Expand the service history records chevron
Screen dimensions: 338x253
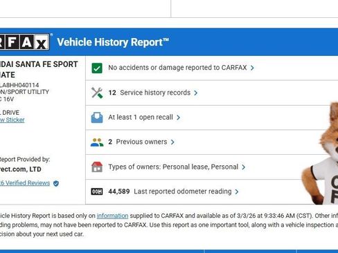click(x=196, y=93)
